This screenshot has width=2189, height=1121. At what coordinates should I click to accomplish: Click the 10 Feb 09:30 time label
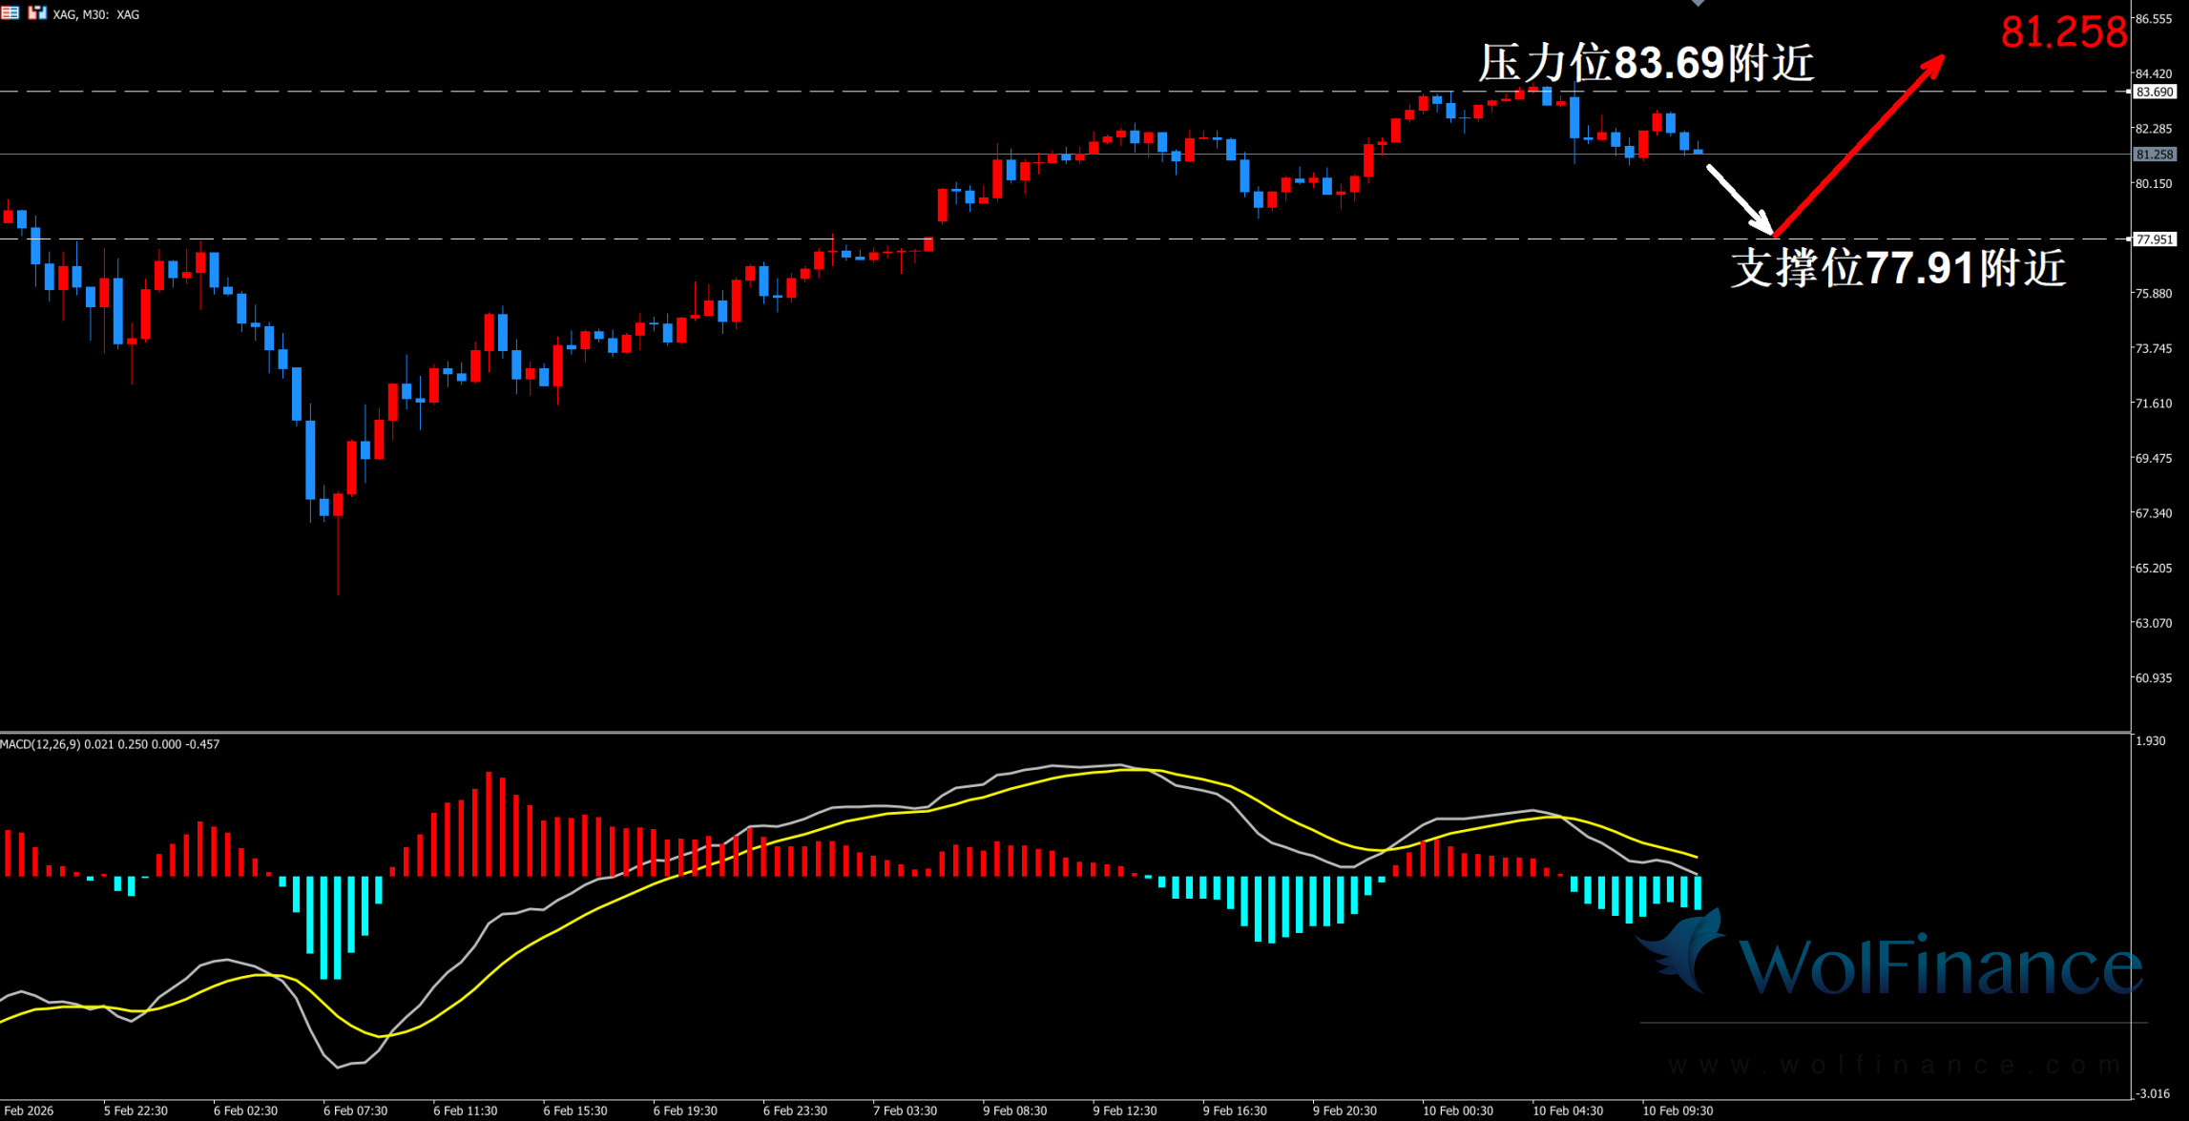[1677, 1111]
